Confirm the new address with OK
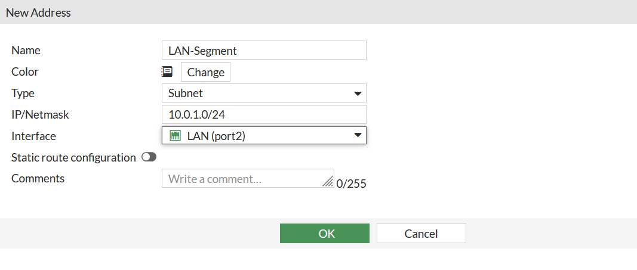Screen dimensions: 637x270 tap(325, 234)
